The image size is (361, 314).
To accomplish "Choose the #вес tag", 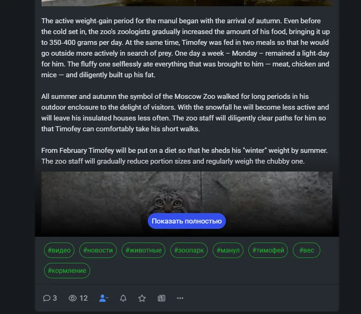I will pyautogui.click(x=307, y=250).
